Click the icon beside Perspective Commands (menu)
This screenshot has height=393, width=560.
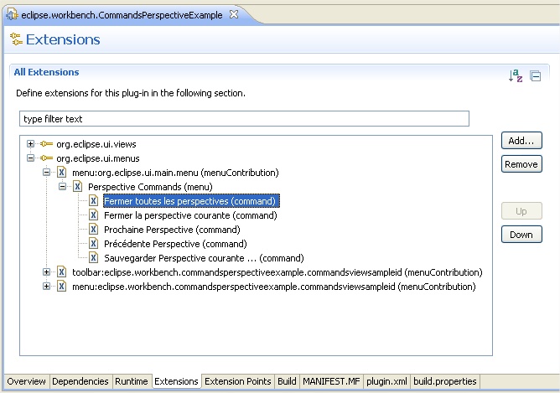point(77,186)
